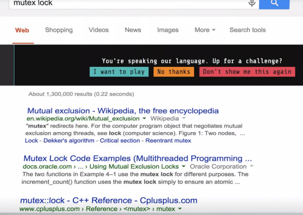Click the I want to play button
This screenshot has width=303, height=215.
click(x=119, y=72)
